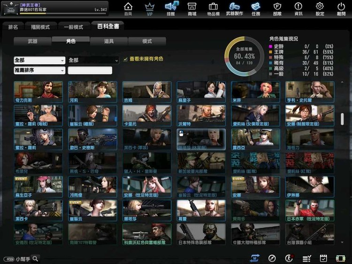The width and height of the screenshot is (352, 264).
Task: Select the 百科全書 tab
Action: (x=108, y=26)
